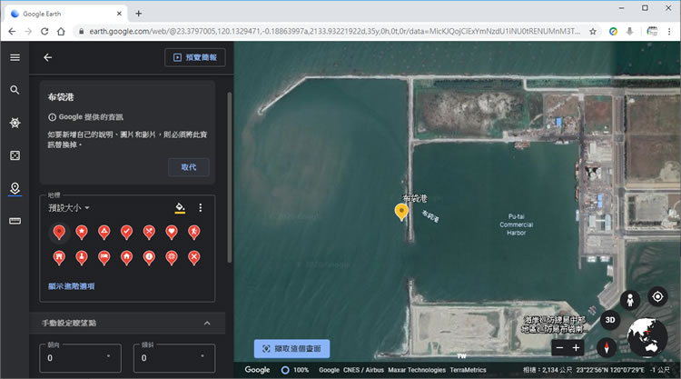Open the placemark fill color picker
The width and height of the screenshot is (681, 379).
coord(180,208)
